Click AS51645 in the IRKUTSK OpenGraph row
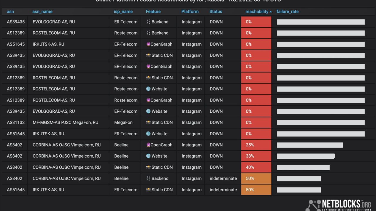The width and height of the screenshot is (376, 211). point(16,44)
